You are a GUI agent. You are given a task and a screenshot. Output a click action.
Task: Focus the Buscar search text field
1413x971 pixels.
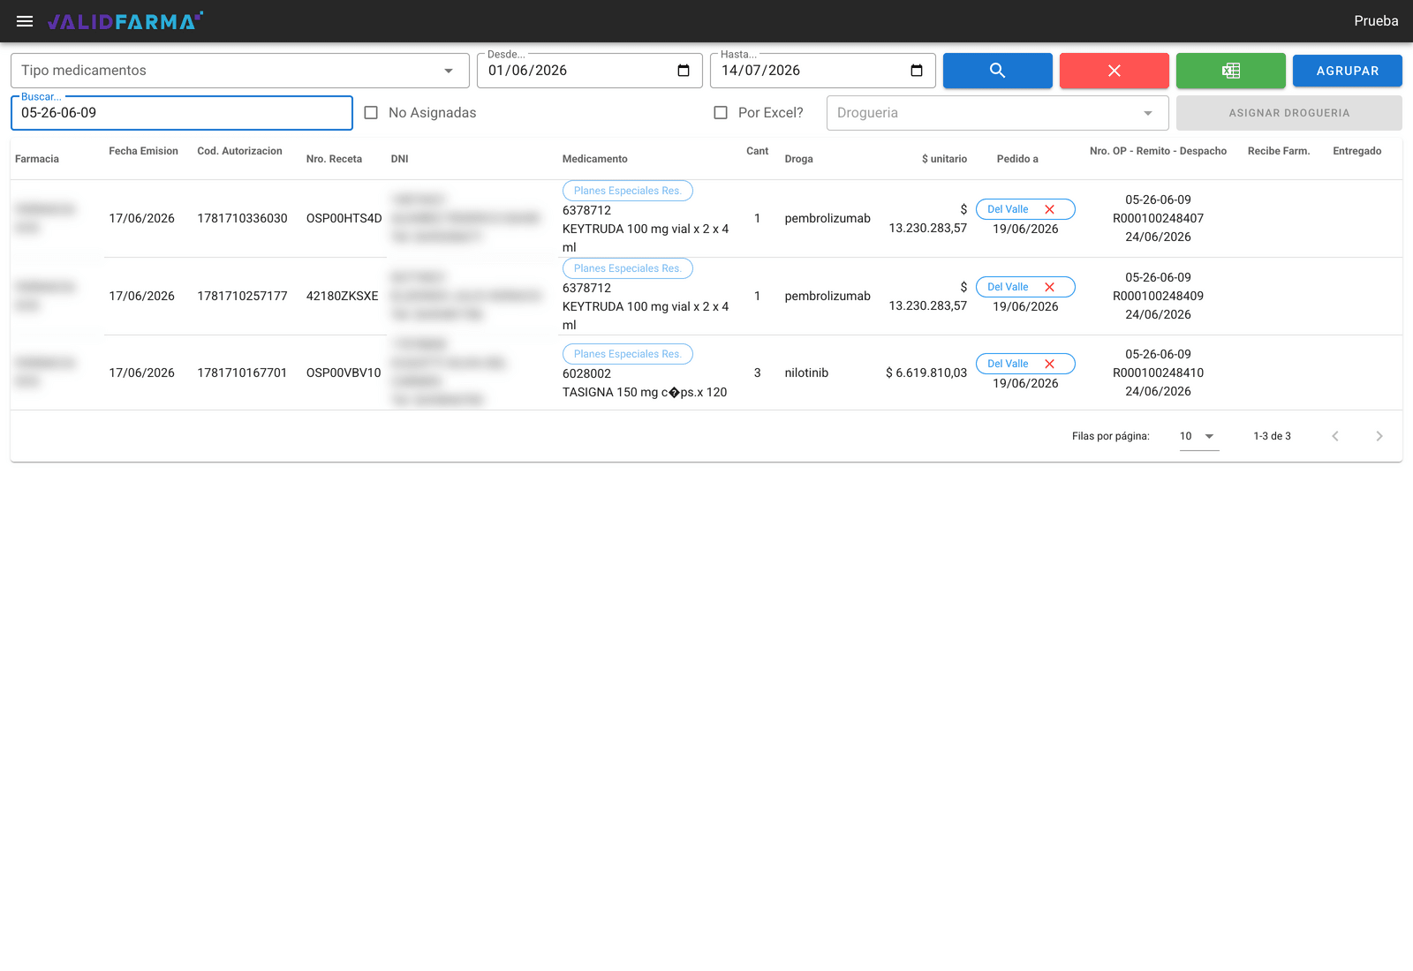(x=182, y=113)
